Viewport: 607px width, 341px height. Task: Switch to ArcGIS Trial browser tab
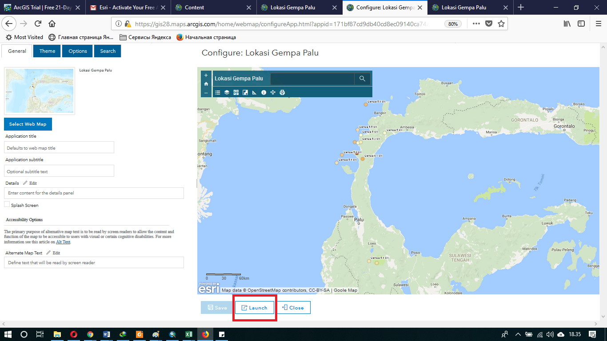[43, 7]
